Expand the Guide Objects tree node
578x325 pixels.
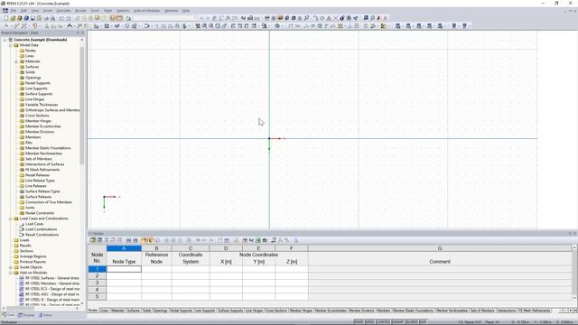(x=11, y=267)
